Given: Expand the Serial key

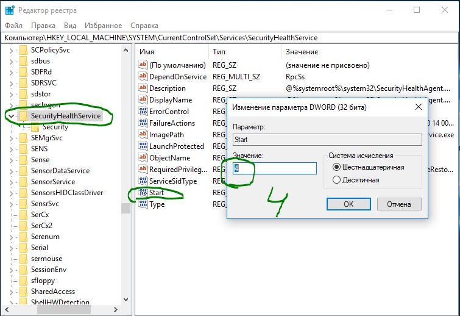Looking at the screenshot, I should click(x=11, y=248).
